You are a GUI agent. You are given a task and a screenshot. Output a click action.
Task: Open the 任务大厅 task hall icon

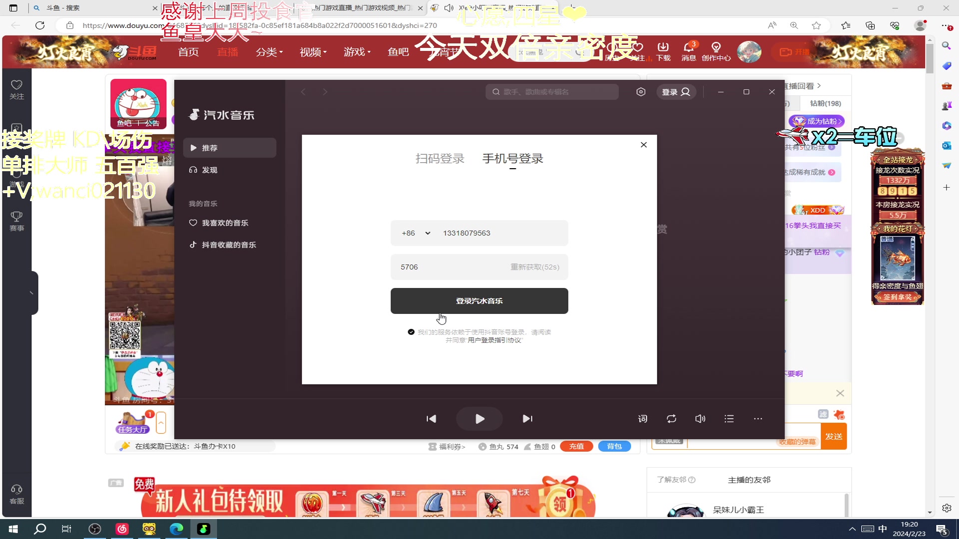pyautogui.click(x=133, y=423)
